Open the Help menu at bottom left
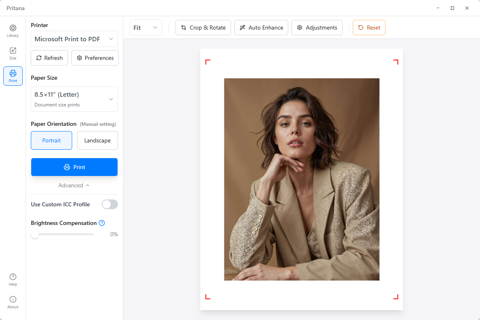Image resolution: width=480 pixels, height=320 pixels. pyautogui.click(x=13, y=279)
